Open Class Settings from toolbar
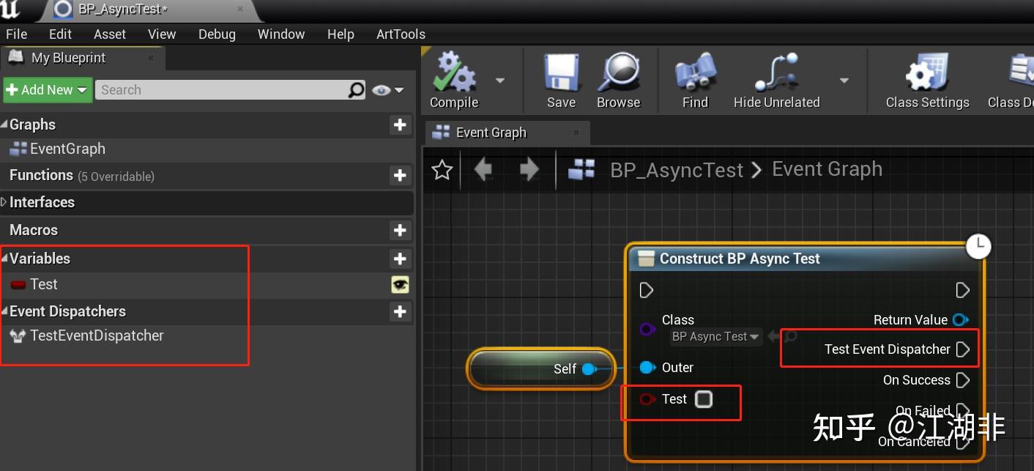This screenshot has width=1034, height=471. [x=927, y=73]
